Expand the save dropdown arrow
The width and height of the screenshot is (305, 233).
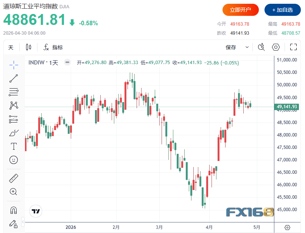(247, 47)
